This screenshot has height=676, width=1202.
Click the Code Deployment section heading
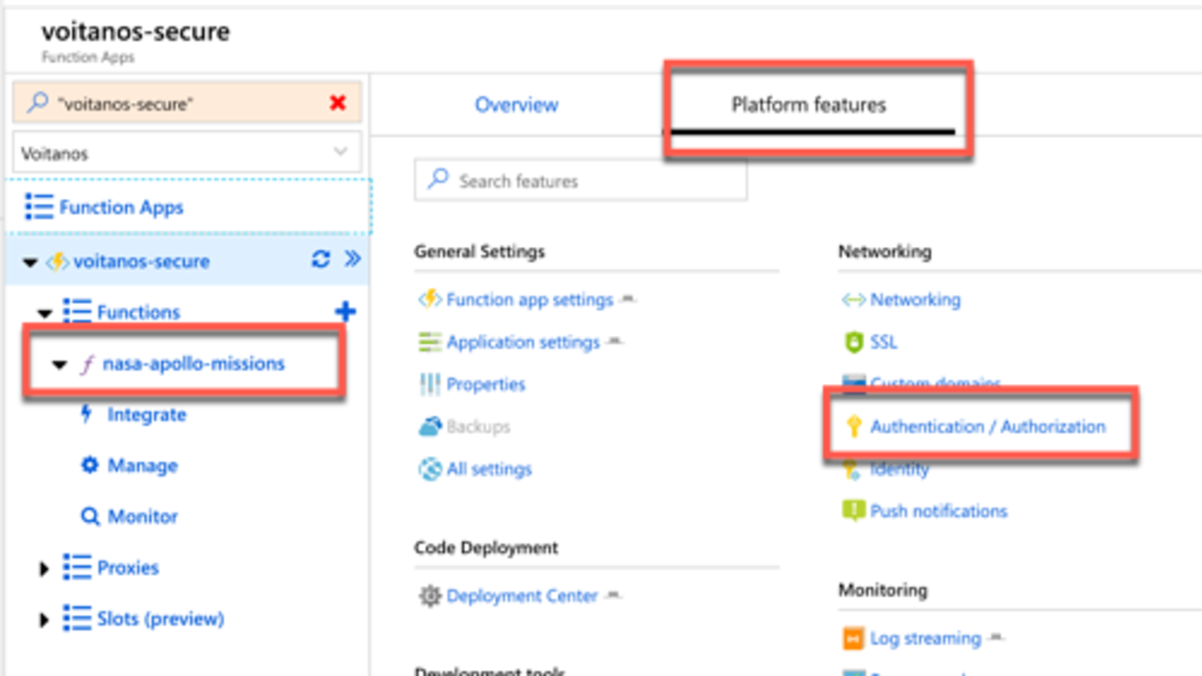485,547
